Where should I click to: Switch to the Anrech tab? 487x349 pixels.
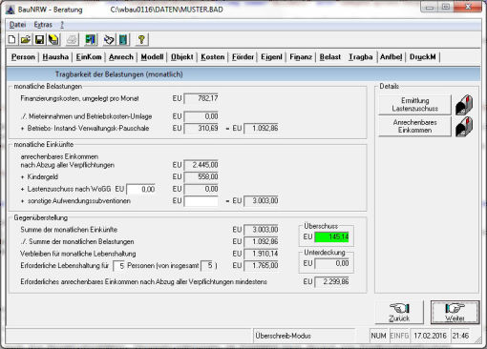pos(121,57)
